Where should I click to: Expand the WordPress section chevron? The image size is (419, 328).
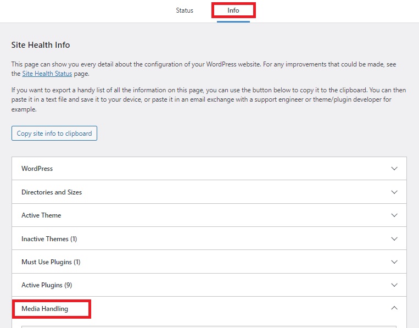[x=394, y=169]
